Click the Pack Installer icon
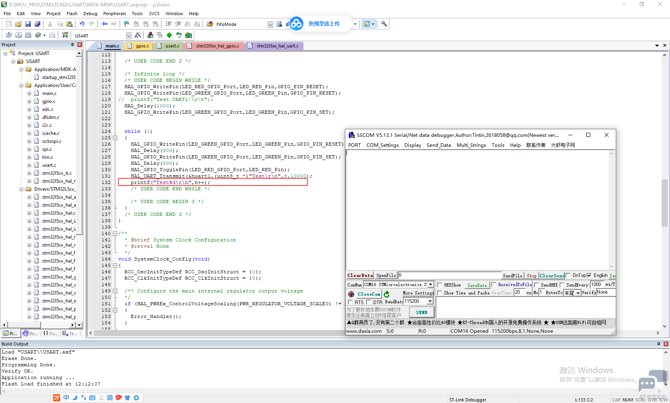 (189, 35)
